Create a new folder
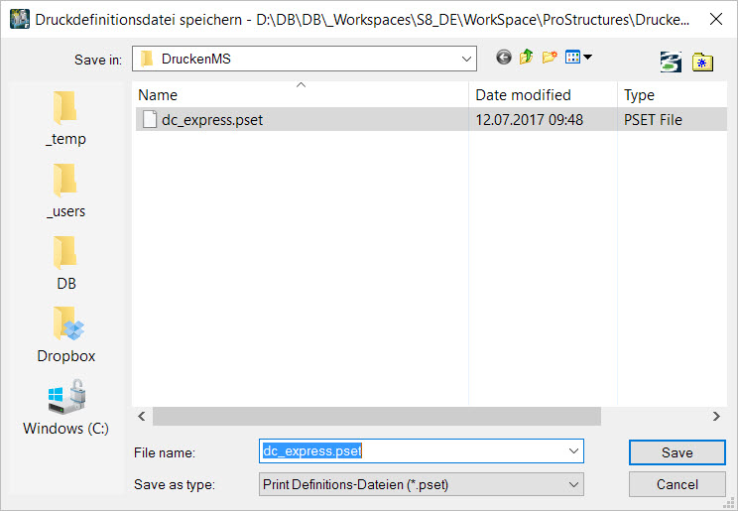The image size is (738, 511). (550, 58)
